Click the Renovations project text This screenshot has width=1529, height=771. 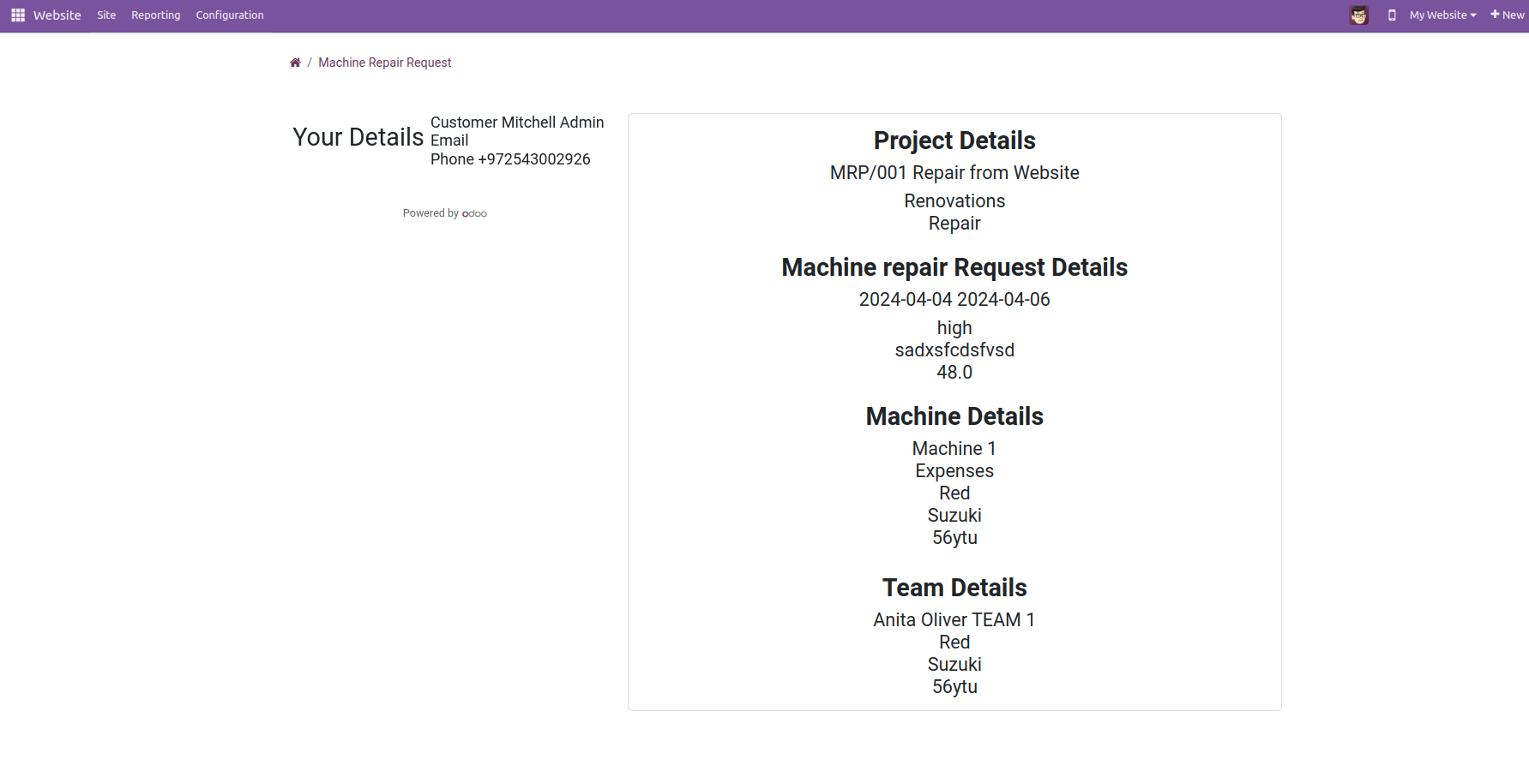coord(954,201)
